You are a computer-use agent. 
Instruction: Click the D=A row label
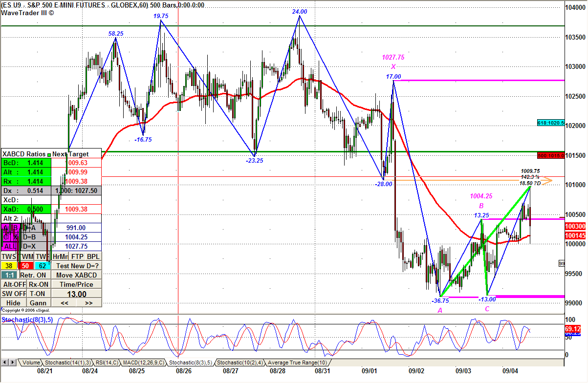coord(35,228)
